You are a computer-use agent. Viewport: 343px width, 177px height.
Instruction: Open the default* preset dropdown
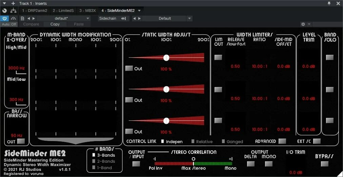point(63,18)
